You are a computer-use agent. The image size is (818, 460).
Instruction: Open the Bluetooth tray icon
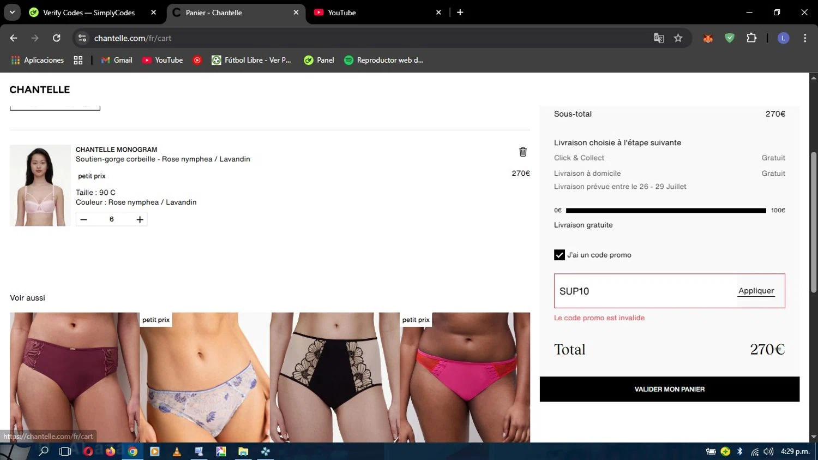740,451
